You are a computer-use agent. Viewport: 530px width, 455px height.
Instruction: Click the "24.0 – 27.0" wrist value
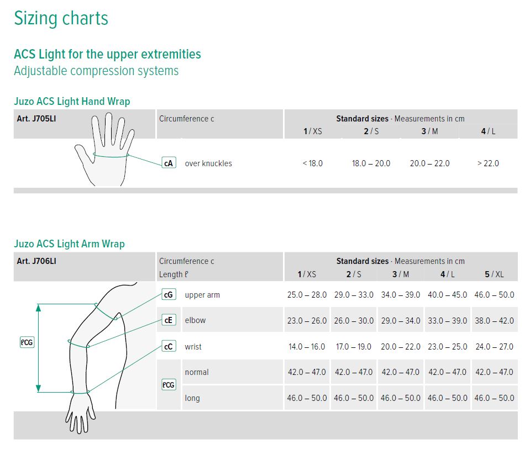(494, 347)
